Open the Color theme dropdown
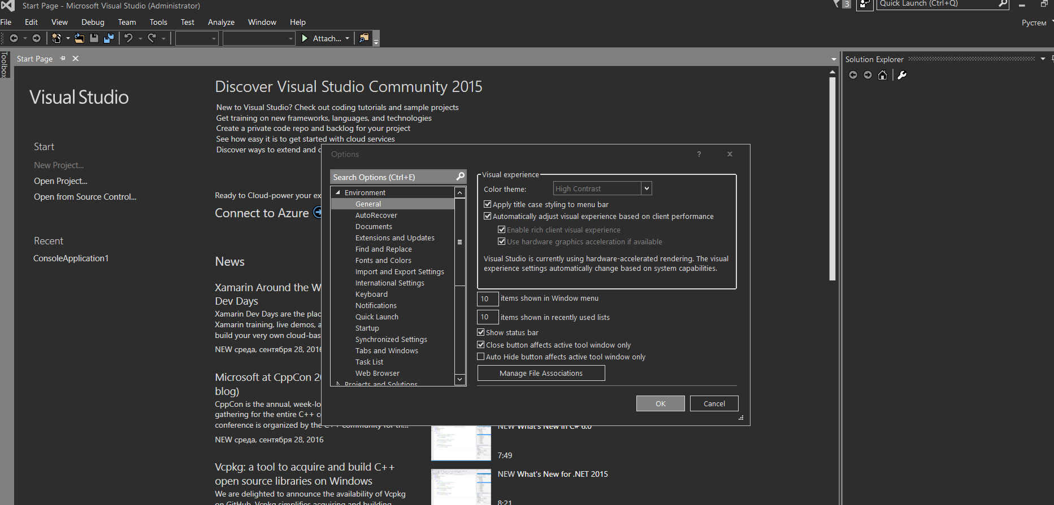The height and width of the screenshot is (505, 1054). point(647,188)
